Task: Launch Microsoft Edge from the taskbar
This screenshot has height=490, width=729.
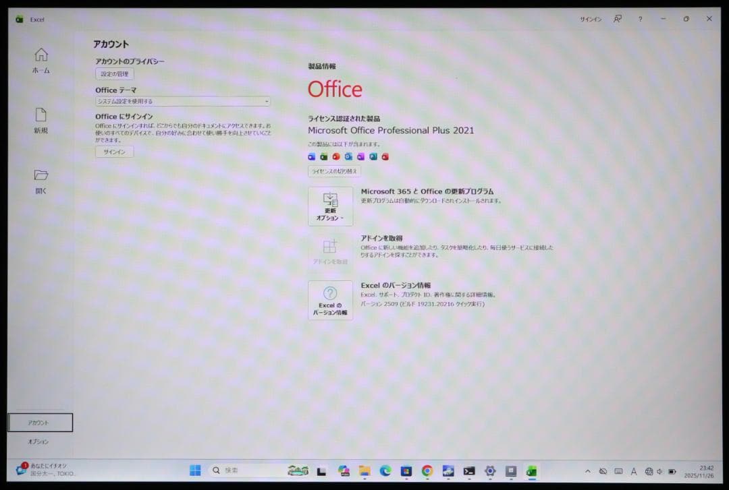Action: coord(385,471)
